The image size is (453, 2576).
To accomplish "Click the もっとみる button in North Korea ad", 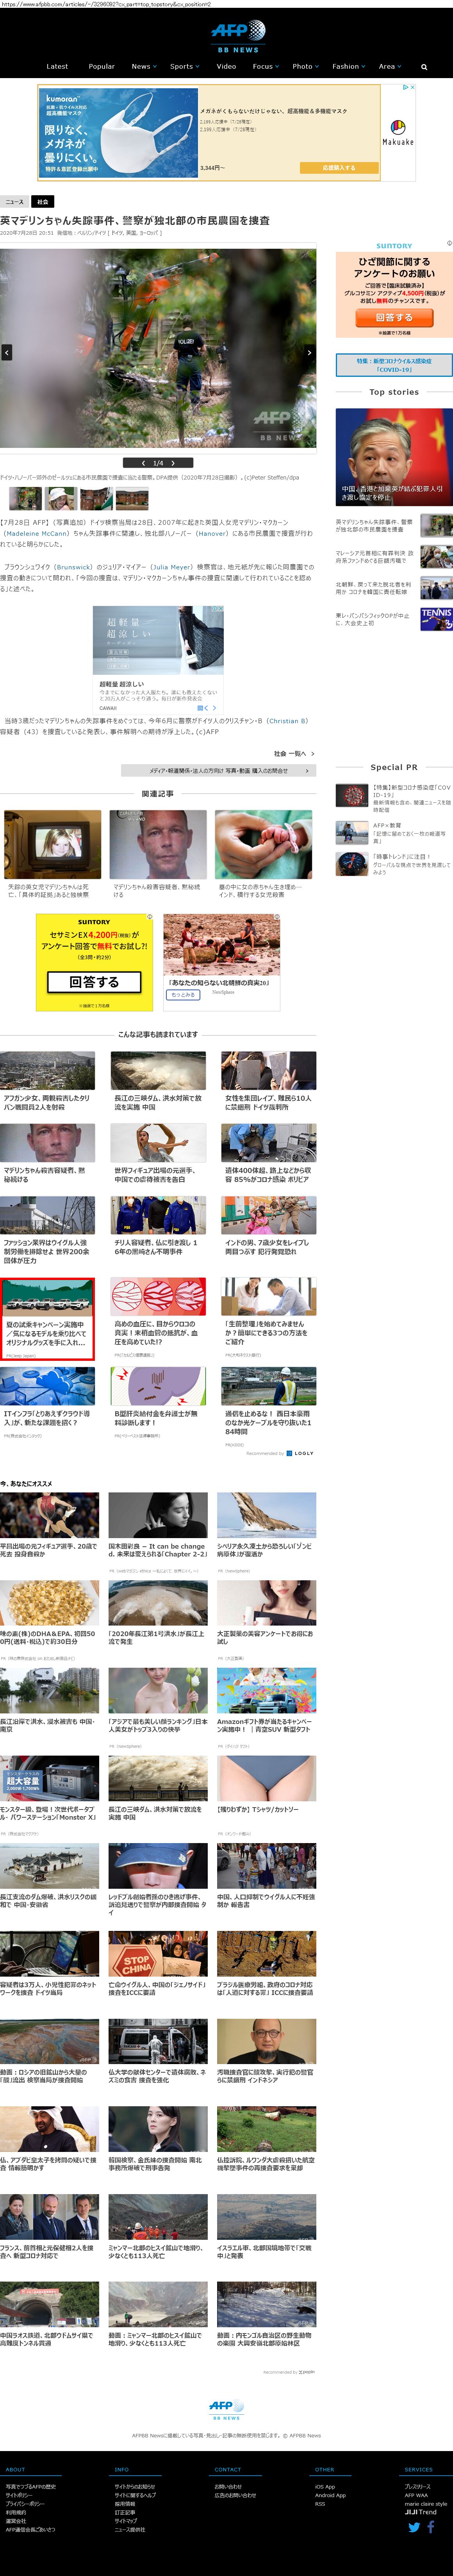I will coord(183,995).
